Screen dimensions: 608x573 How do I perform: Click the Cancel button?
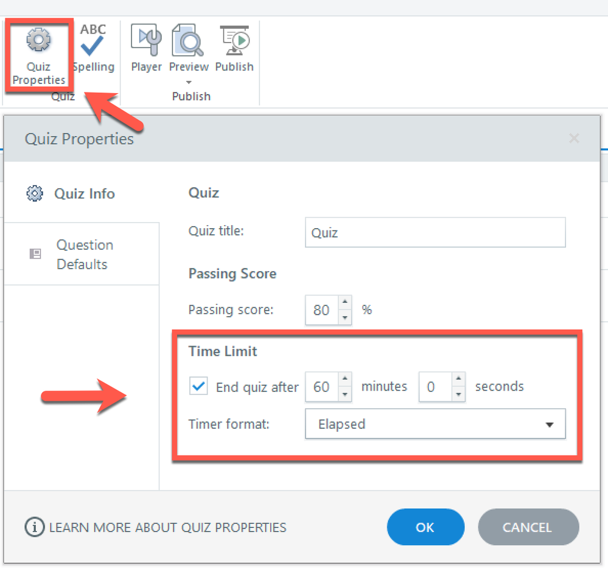pos(528,527)
